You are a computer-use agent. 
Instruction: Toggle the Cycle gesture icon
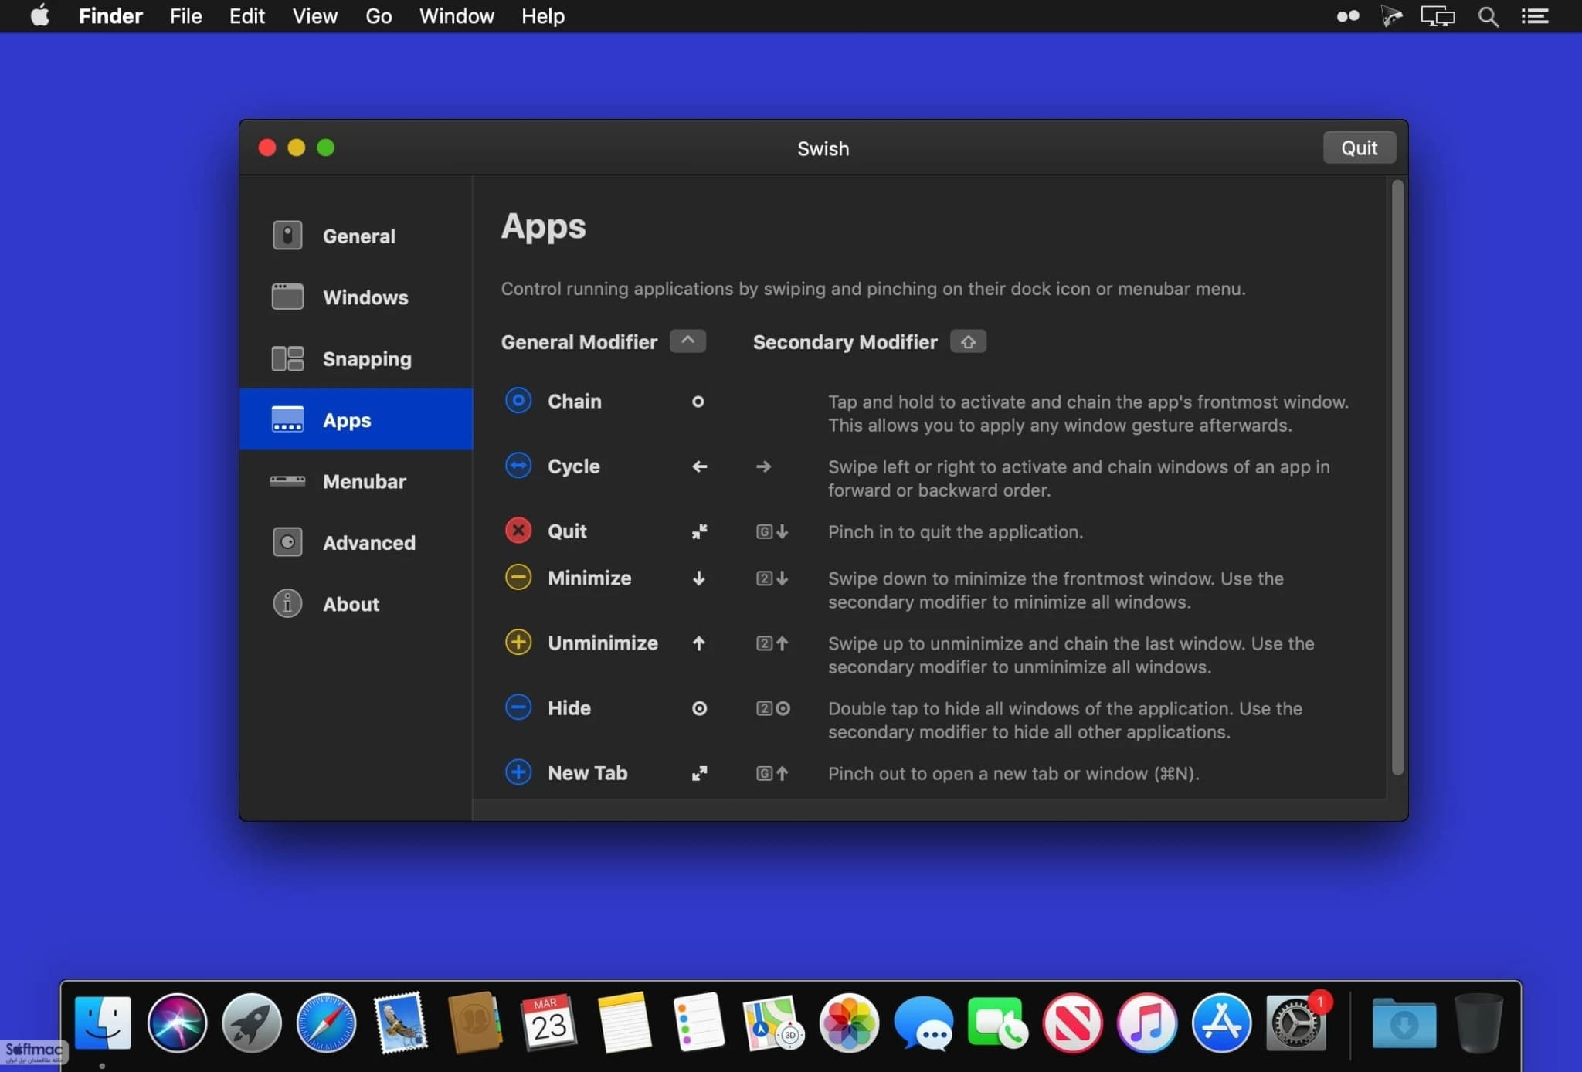518,466
